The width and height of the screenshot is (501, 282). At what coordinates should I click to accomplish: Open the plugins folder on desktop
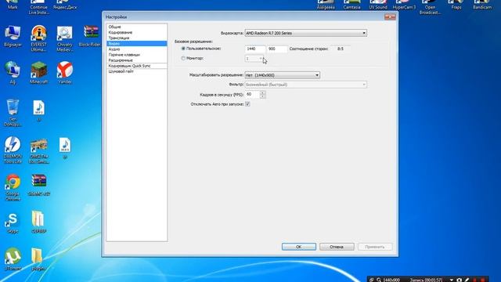tap(38, 259)
